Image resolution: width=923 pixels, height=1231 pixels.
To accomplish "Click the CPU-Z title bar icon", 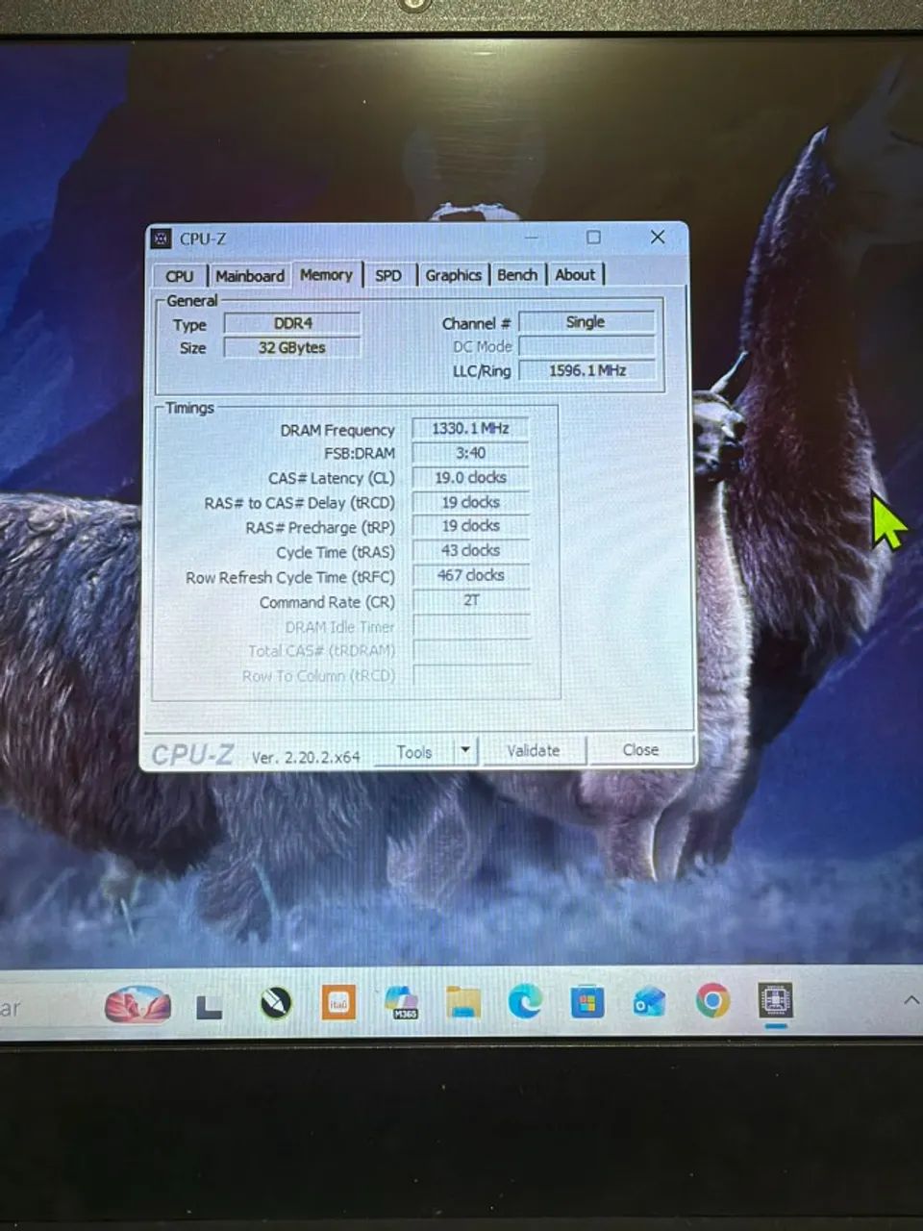I will (x=162, y=239).
